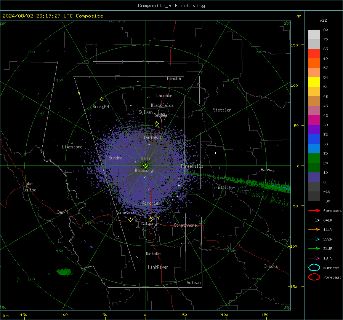This screenshot has height=320, width=343.
Task: Click the green echo cluster in the southwest
Action: [64, 272]
